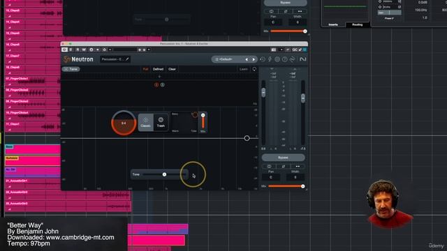Screen dimensions: 447x251
Task: Click the band vertical Mix slider
Action: point(203,122)
